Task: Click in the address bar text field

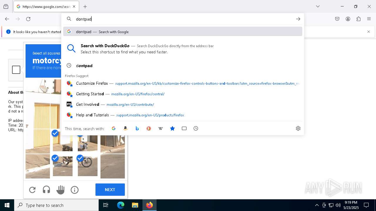Action: coord(182,19)
